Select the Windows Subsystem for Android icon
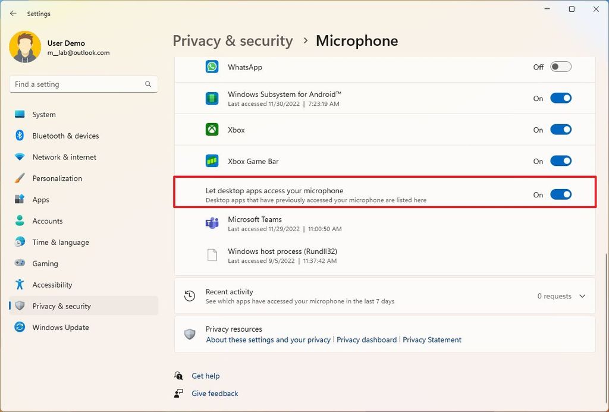The height and width of the screenshot is (412, 609). [212, 98]
